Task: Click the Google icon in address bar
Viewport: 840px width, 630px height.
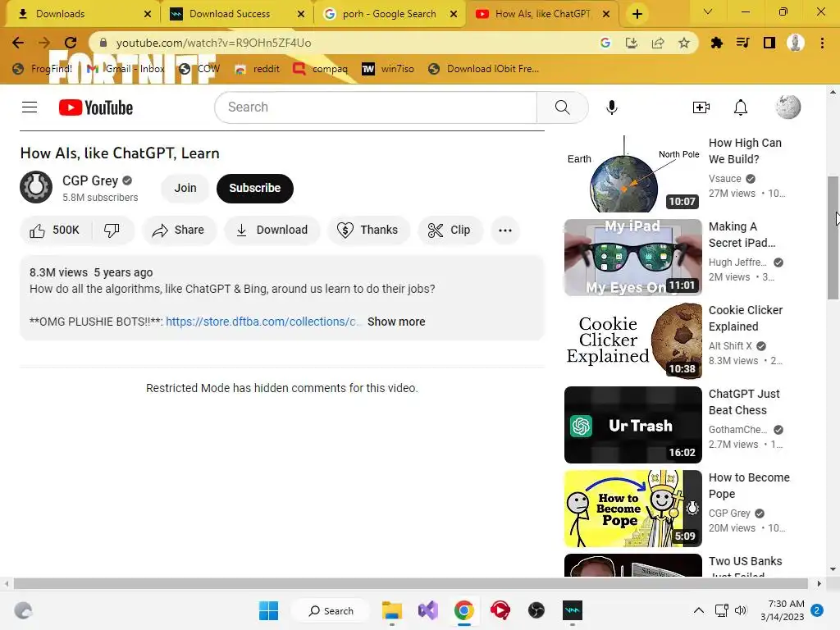Action: 605,43
